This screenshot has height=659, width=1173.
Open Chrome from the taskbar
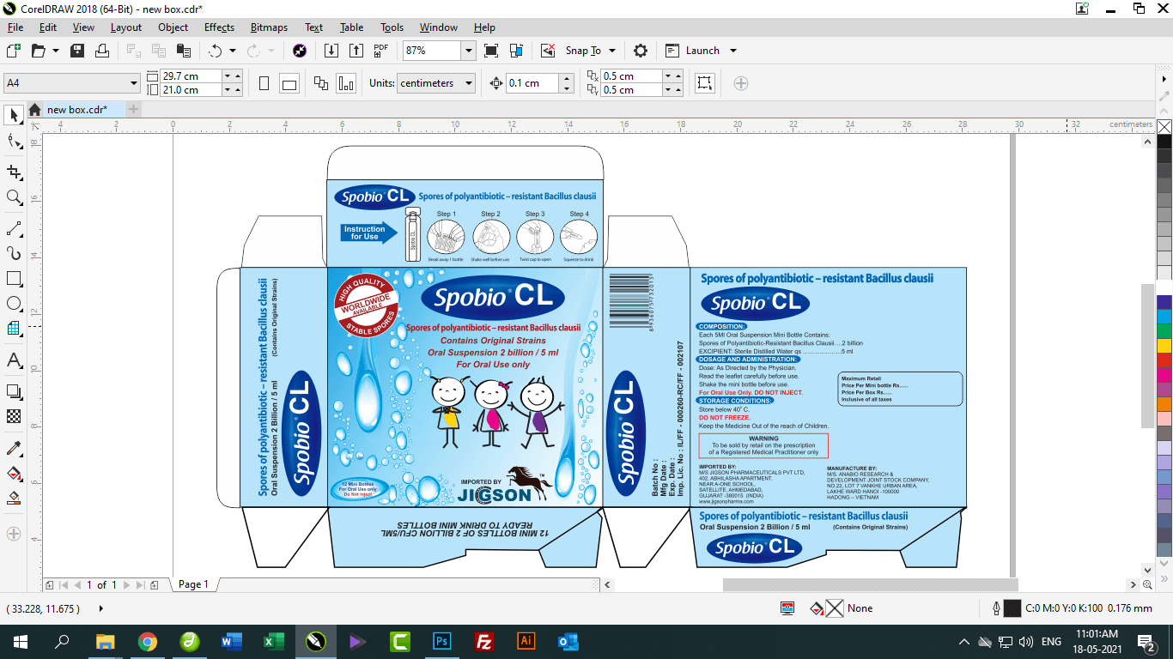click(148, 642)
